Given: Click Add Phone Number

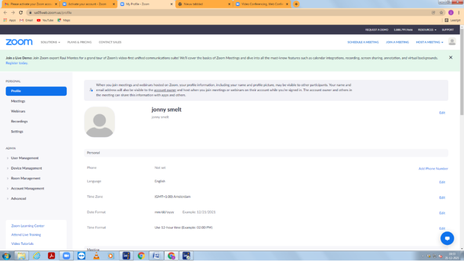Looking at the screenshot, I should pos(433,168).
